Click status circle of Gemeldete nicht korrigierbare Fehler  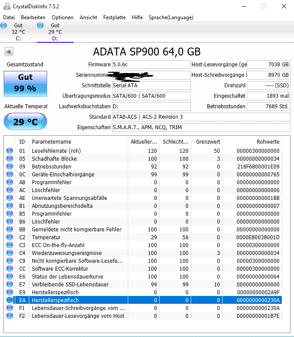click(10, 229)
